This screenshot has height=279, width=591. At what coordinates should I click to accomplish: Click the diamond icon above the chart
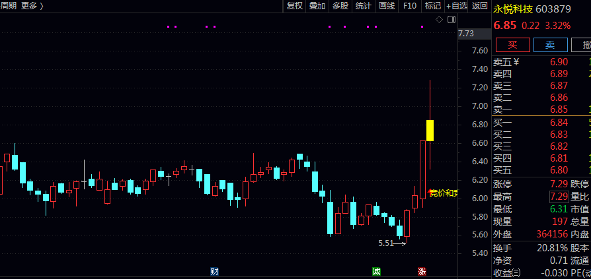(x=439, y=20)
